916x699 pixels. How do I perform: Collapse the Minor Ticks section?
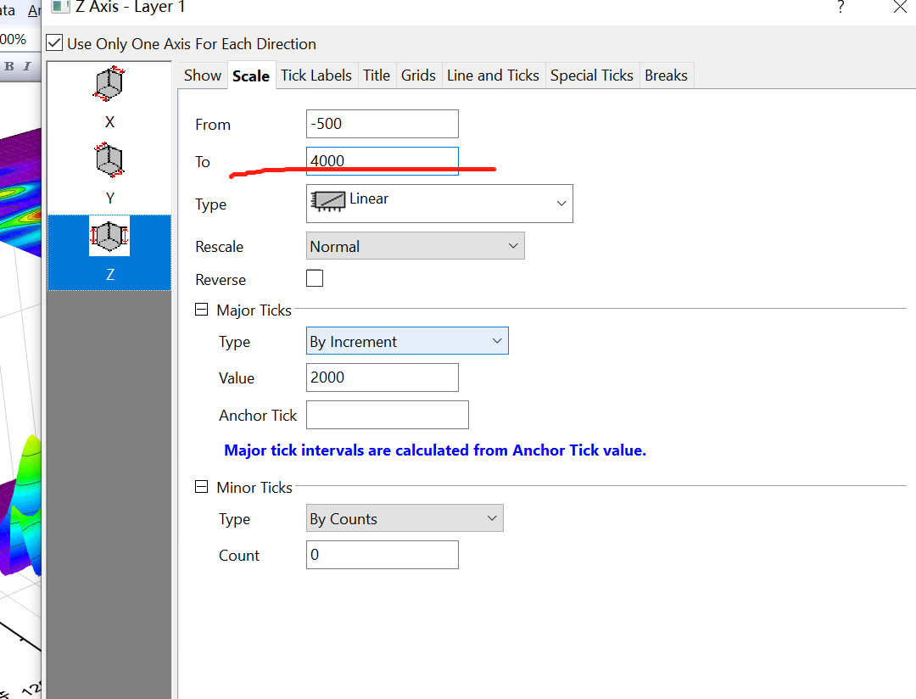[x=201, y=487]
